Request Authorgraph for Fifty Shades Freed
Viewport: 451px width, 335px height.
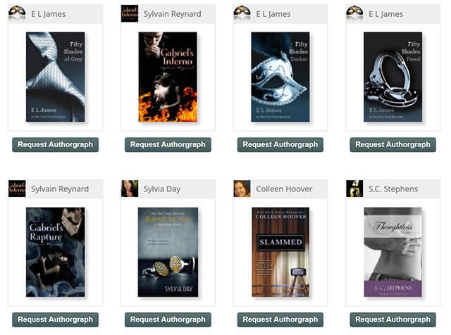[393, 144]
